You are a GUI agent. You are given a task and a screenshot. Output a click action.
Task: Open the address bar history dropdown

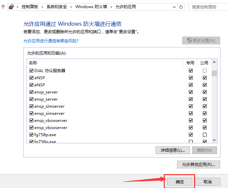(x=174, y=7)
